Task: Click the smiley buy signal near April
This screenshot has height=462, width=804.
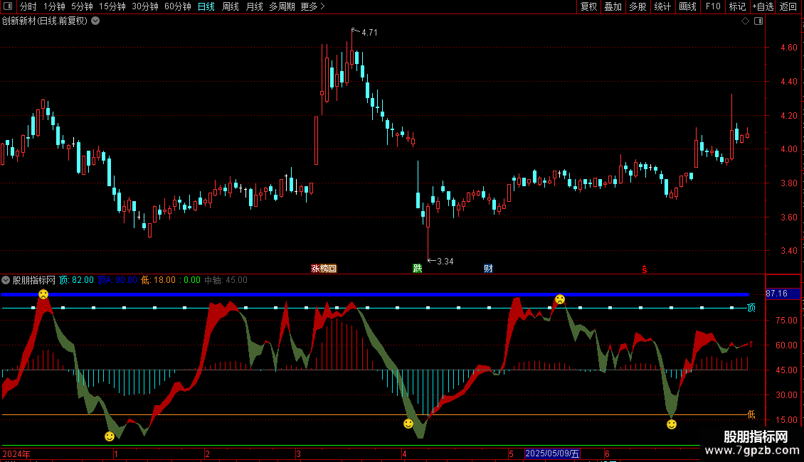Action: click(408, 424)
